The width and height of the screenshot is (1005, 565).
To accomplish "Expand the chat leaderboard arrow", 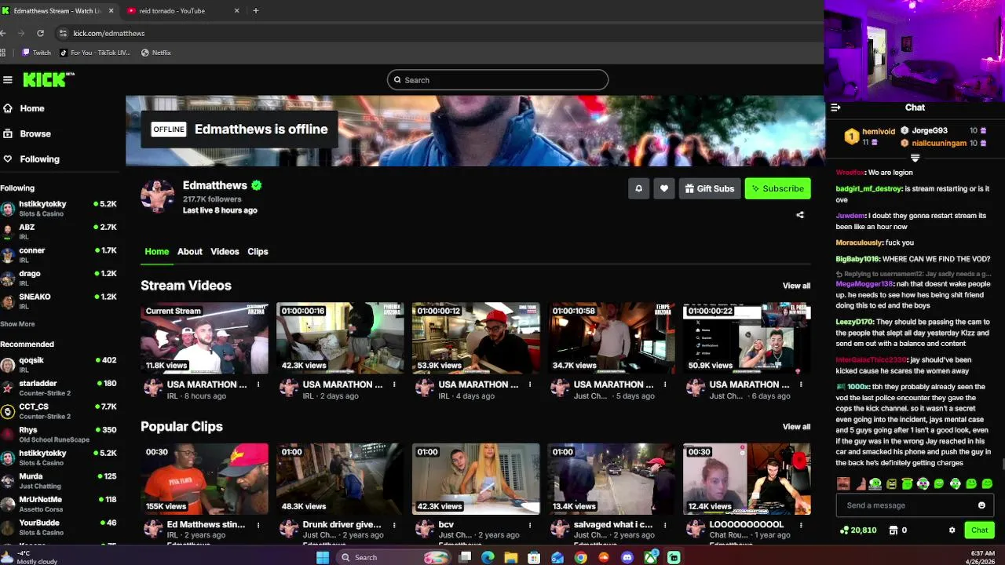I will click(x=915, y=158).
